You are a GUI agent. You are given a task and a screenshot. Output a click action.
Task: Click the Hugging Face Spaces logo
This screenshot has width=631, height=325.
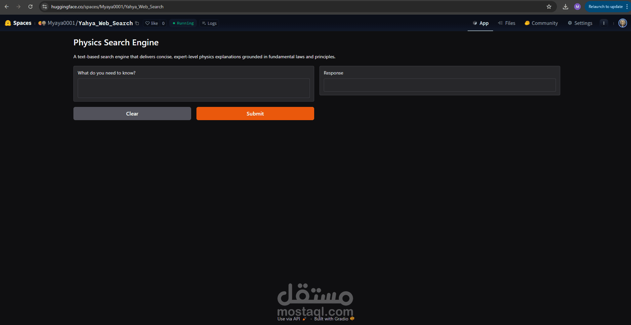click(8, 23)
